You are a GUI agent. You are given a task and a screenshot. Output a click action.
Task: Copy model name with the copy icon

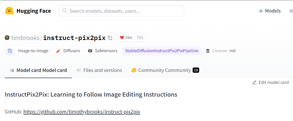110,38
